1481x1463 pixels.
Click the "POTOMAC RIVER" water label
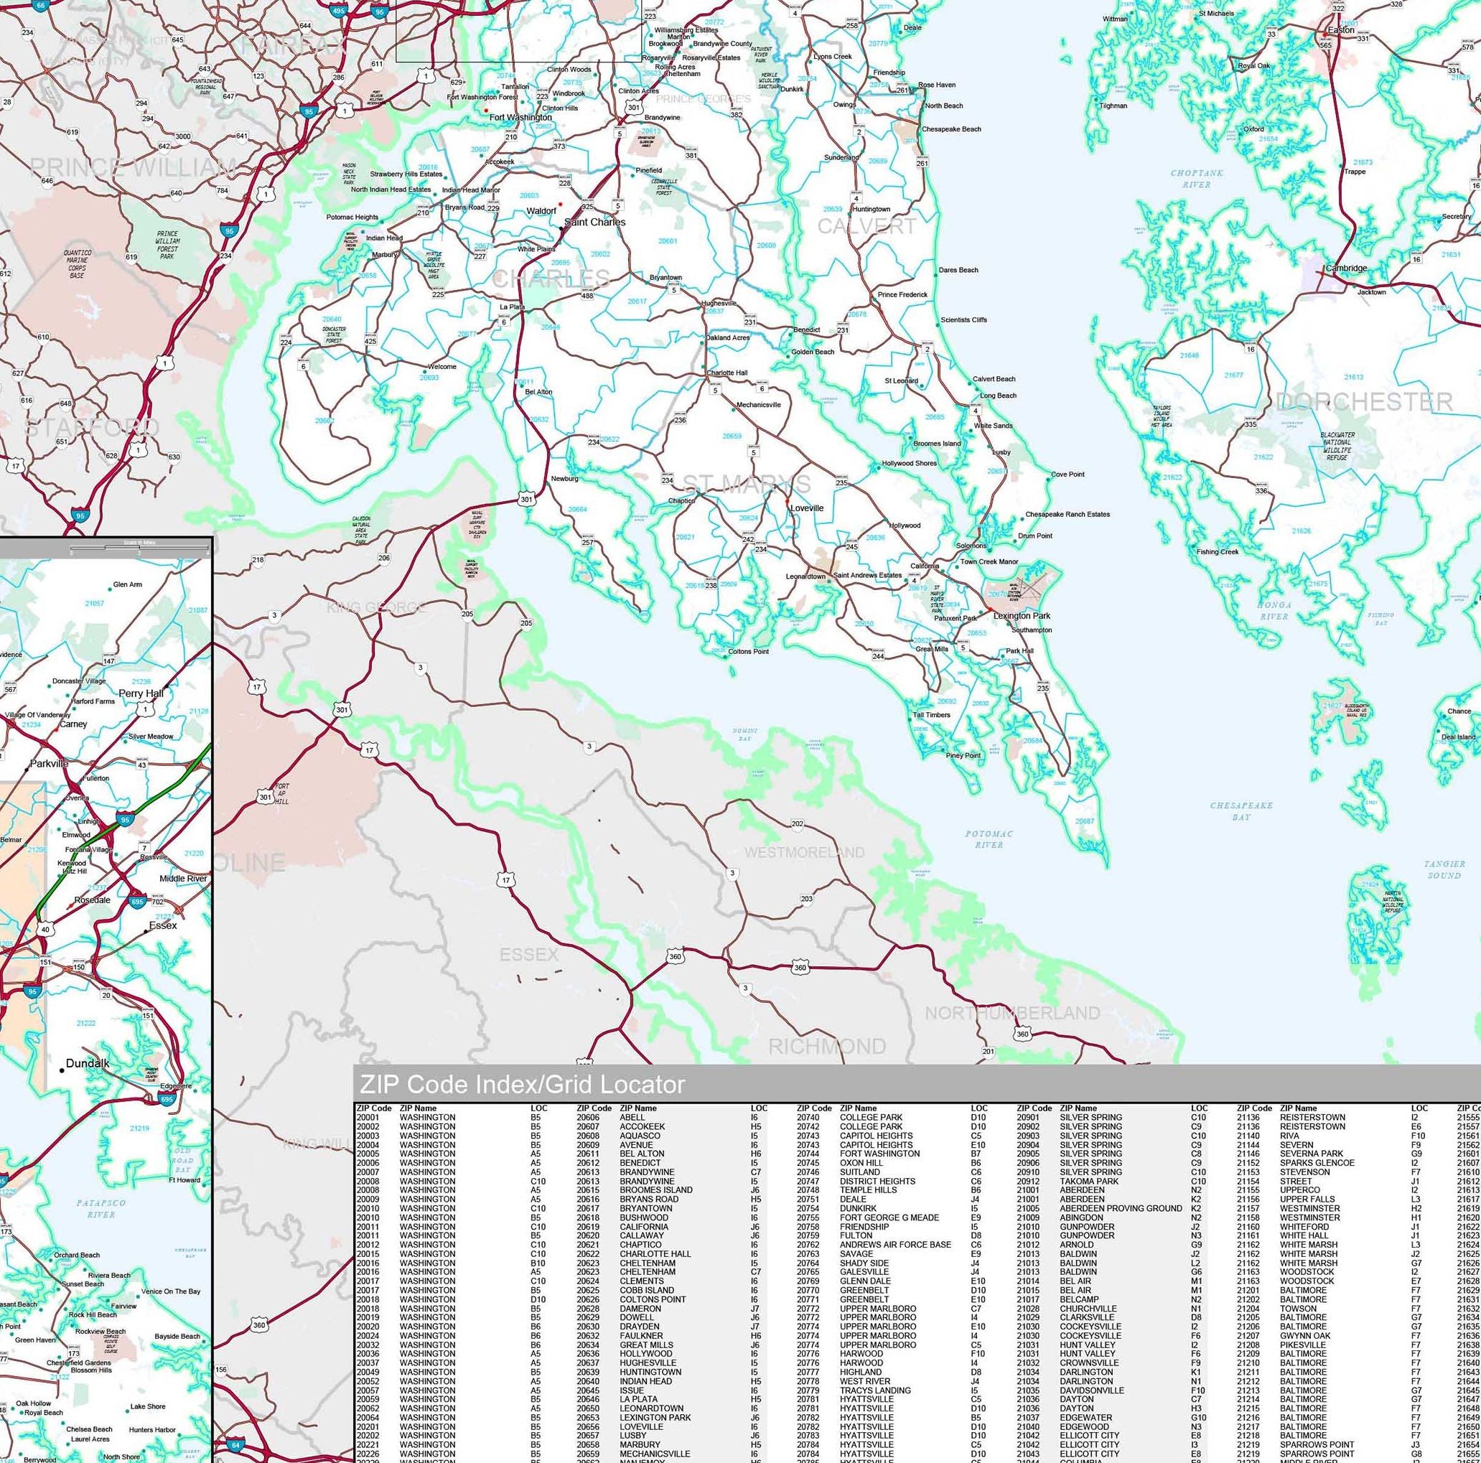pyautogui.click(x=989, y=839)
